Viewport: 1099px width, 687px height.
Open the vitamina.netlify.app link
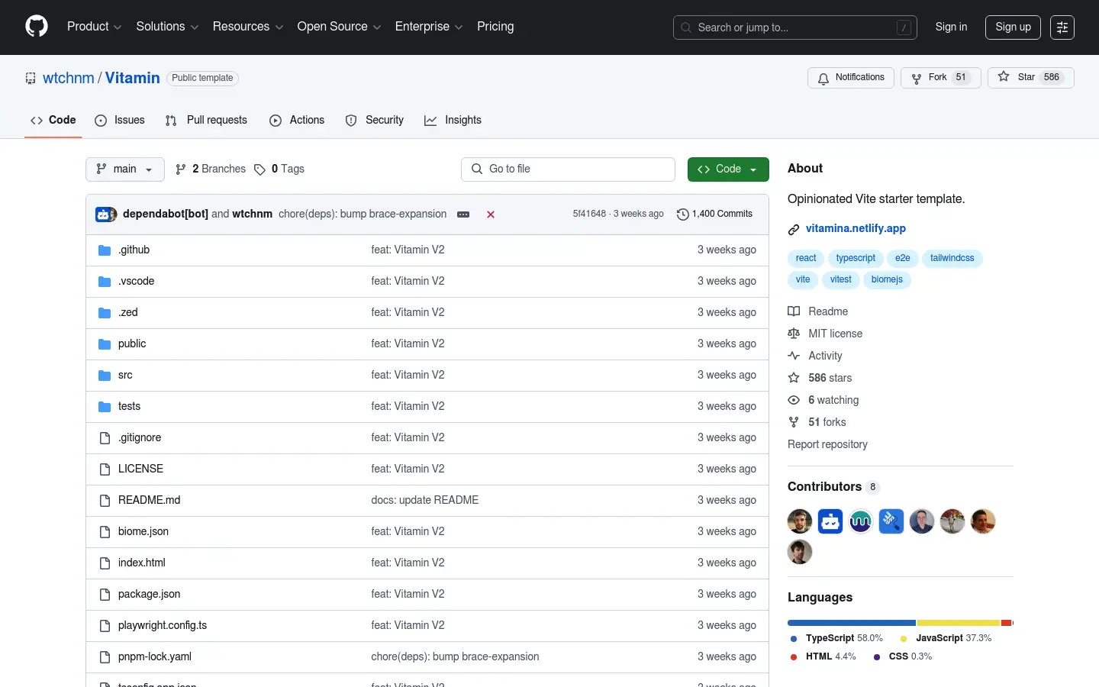[856, 229]
